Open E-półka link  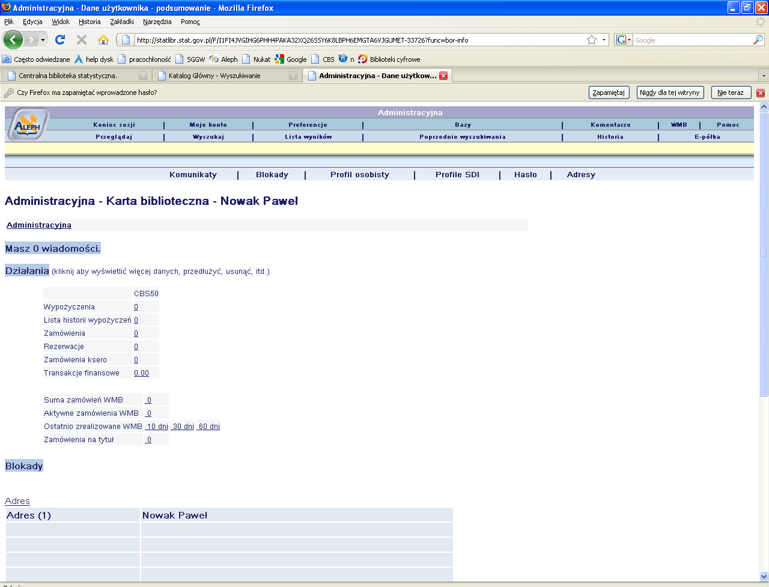coord(707,137)
